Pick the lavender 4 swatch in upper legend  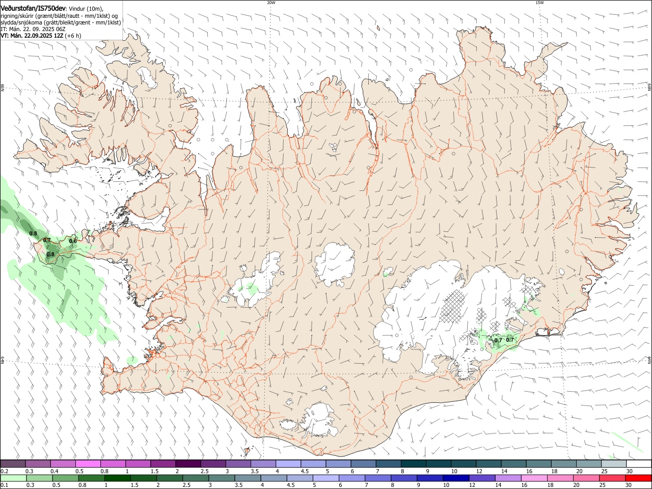(x=288, y=464)
